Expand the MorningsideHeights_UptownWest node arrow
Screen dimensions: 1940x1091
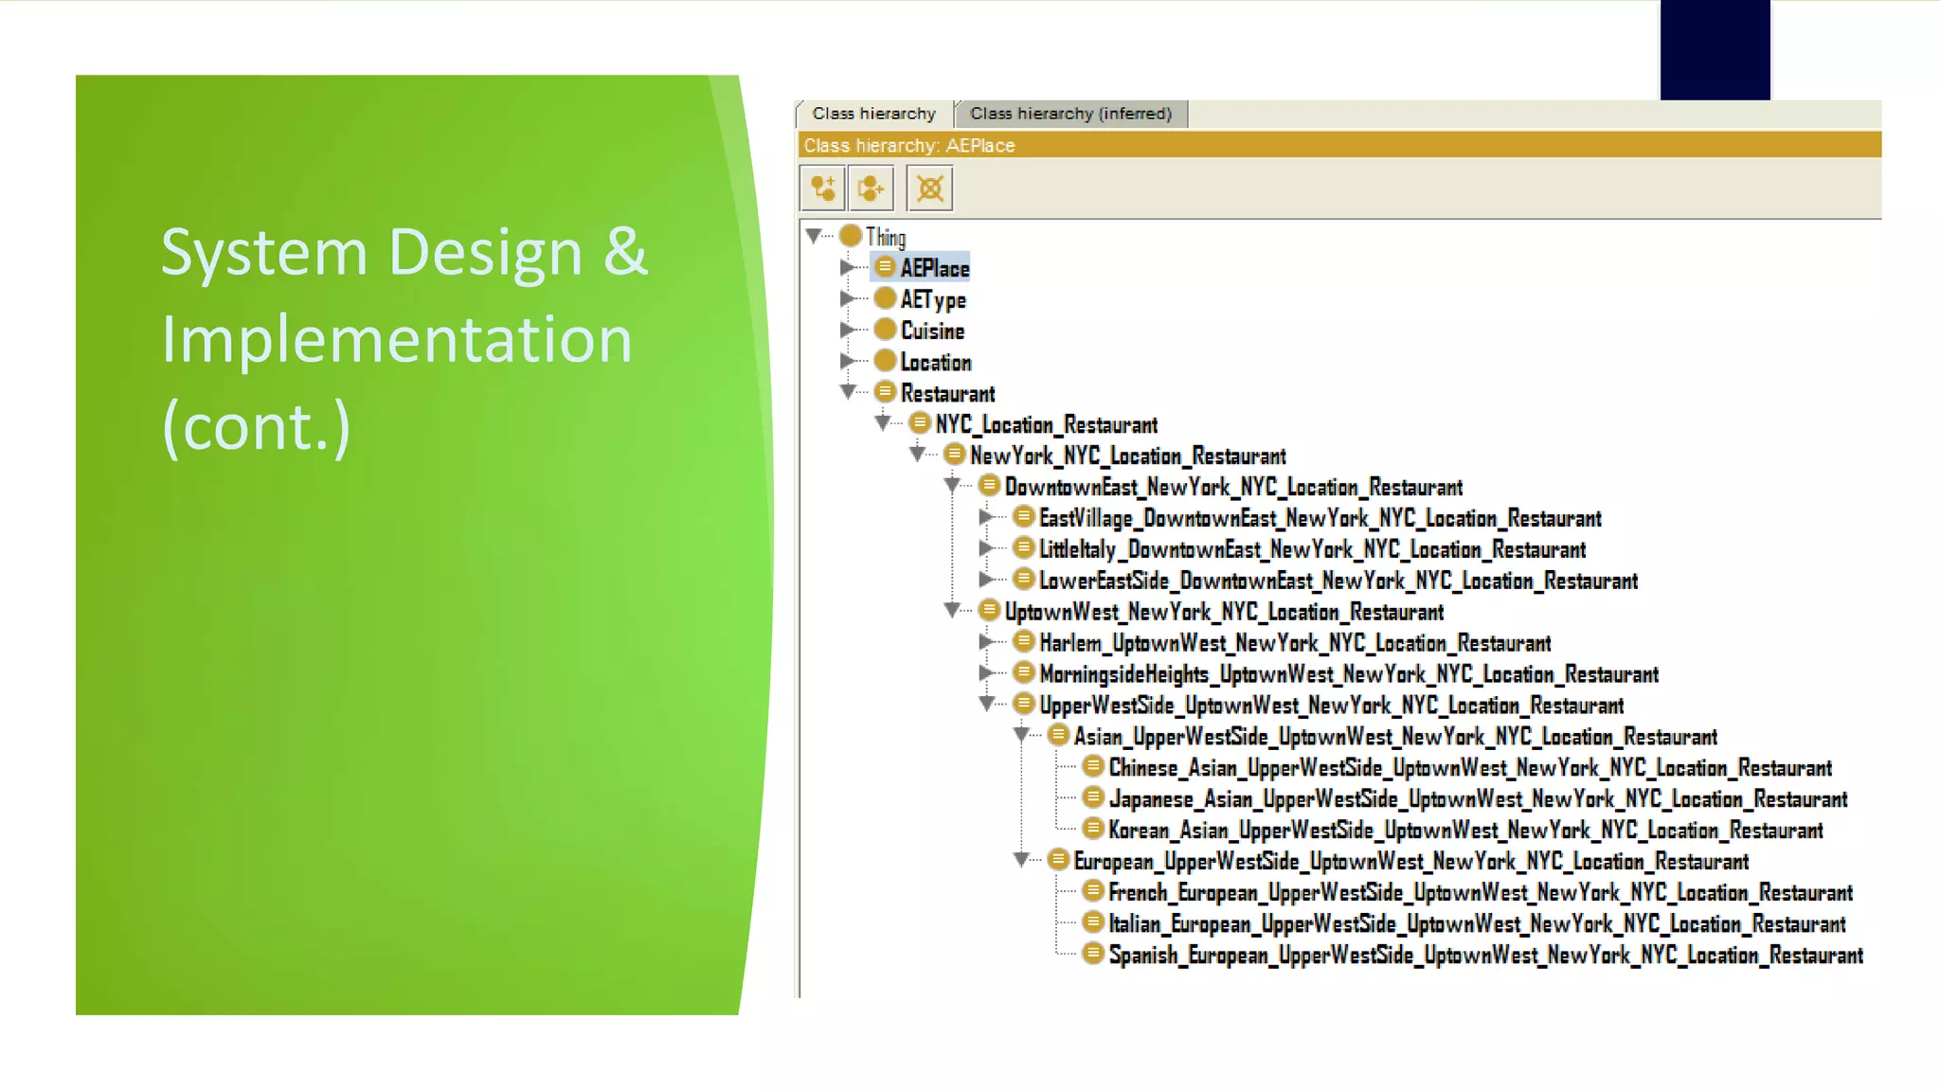tap(986, 673)
